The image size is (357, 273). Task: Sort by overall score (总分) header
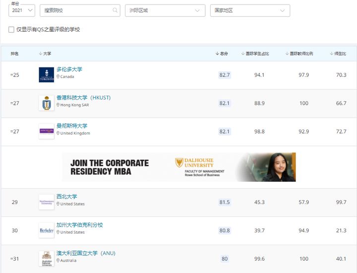(x=222, y=54)
